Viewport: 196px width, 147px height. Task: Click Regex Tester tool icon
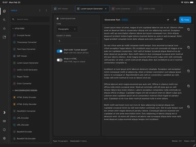pos(14,77)
